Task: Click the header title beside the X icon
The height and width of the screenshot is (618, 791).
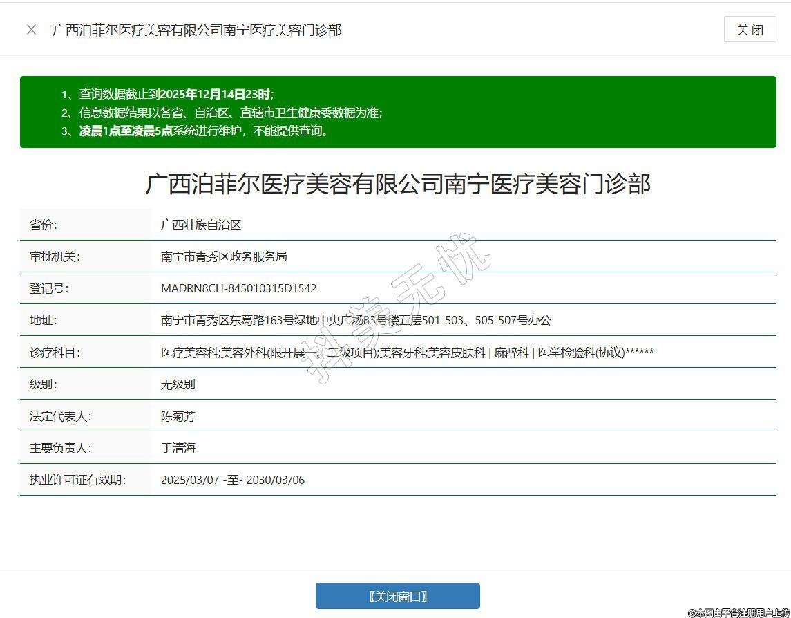Action: pyautogui.click(x=197, y=30)
